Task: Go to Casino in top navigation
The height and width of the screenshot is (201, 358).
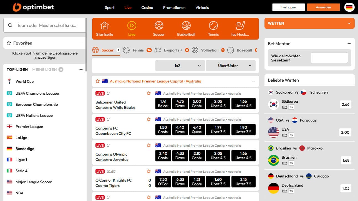Action: click(147, 7)
